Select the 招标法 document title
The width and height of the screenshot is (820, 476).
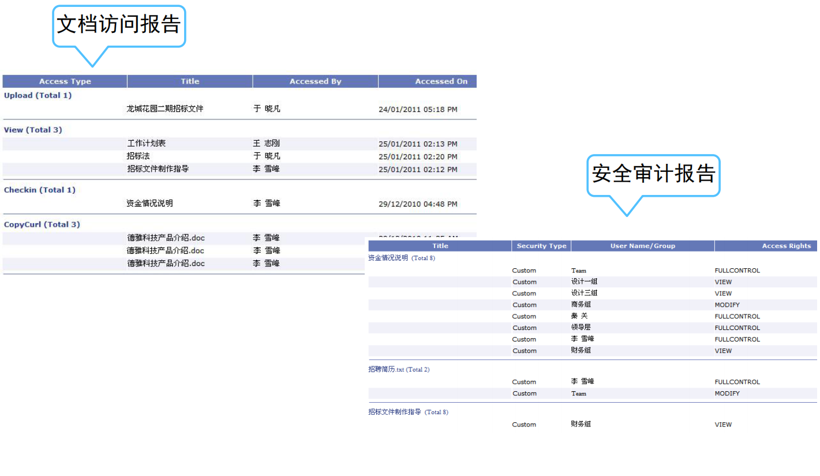(138, 156)
